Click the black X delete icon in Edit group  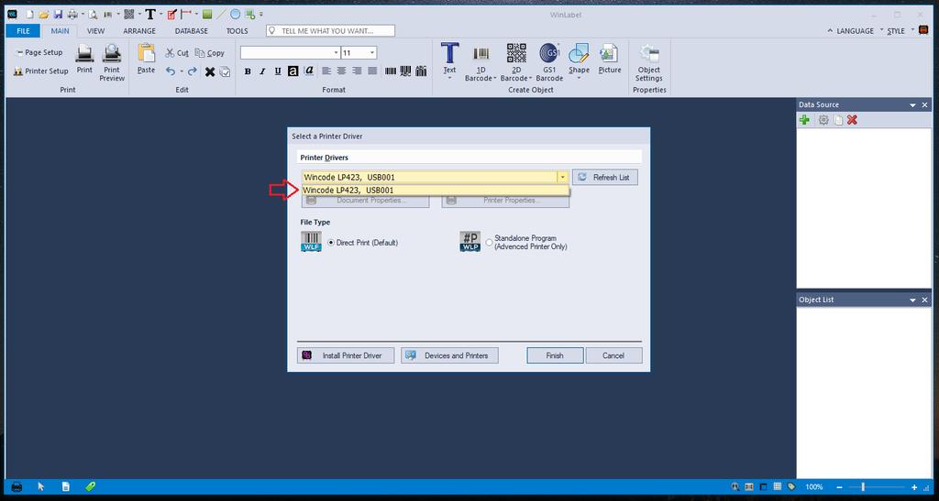click(x=210, y=71)
